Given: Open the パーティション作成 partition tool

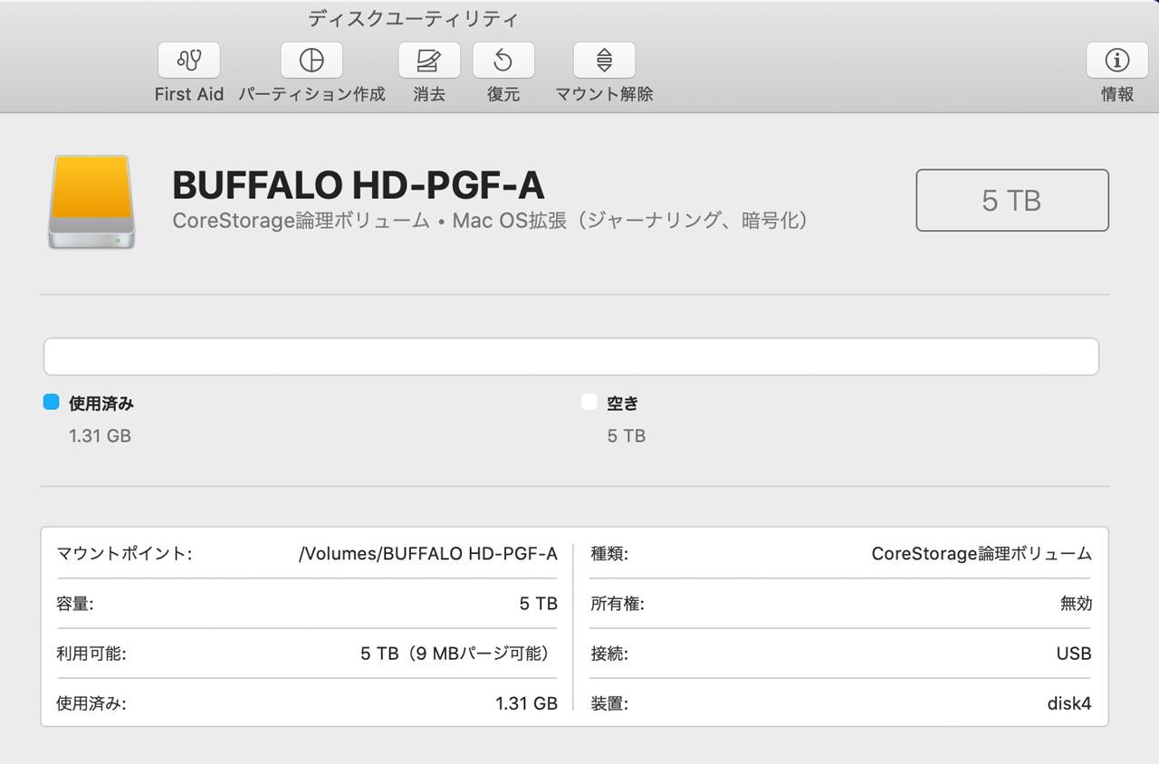Looking at the screenshot, I should coord(311,61).
